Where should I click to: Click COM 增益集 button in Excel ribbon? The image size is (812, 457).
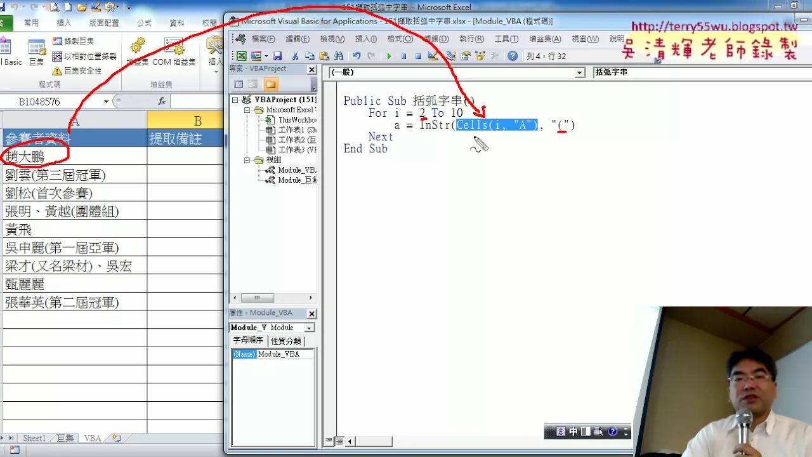point(174,52)
